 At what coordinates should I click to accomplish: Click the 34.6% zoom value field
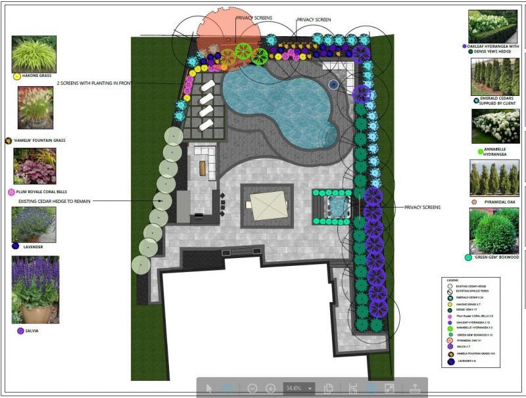[294, 388]
